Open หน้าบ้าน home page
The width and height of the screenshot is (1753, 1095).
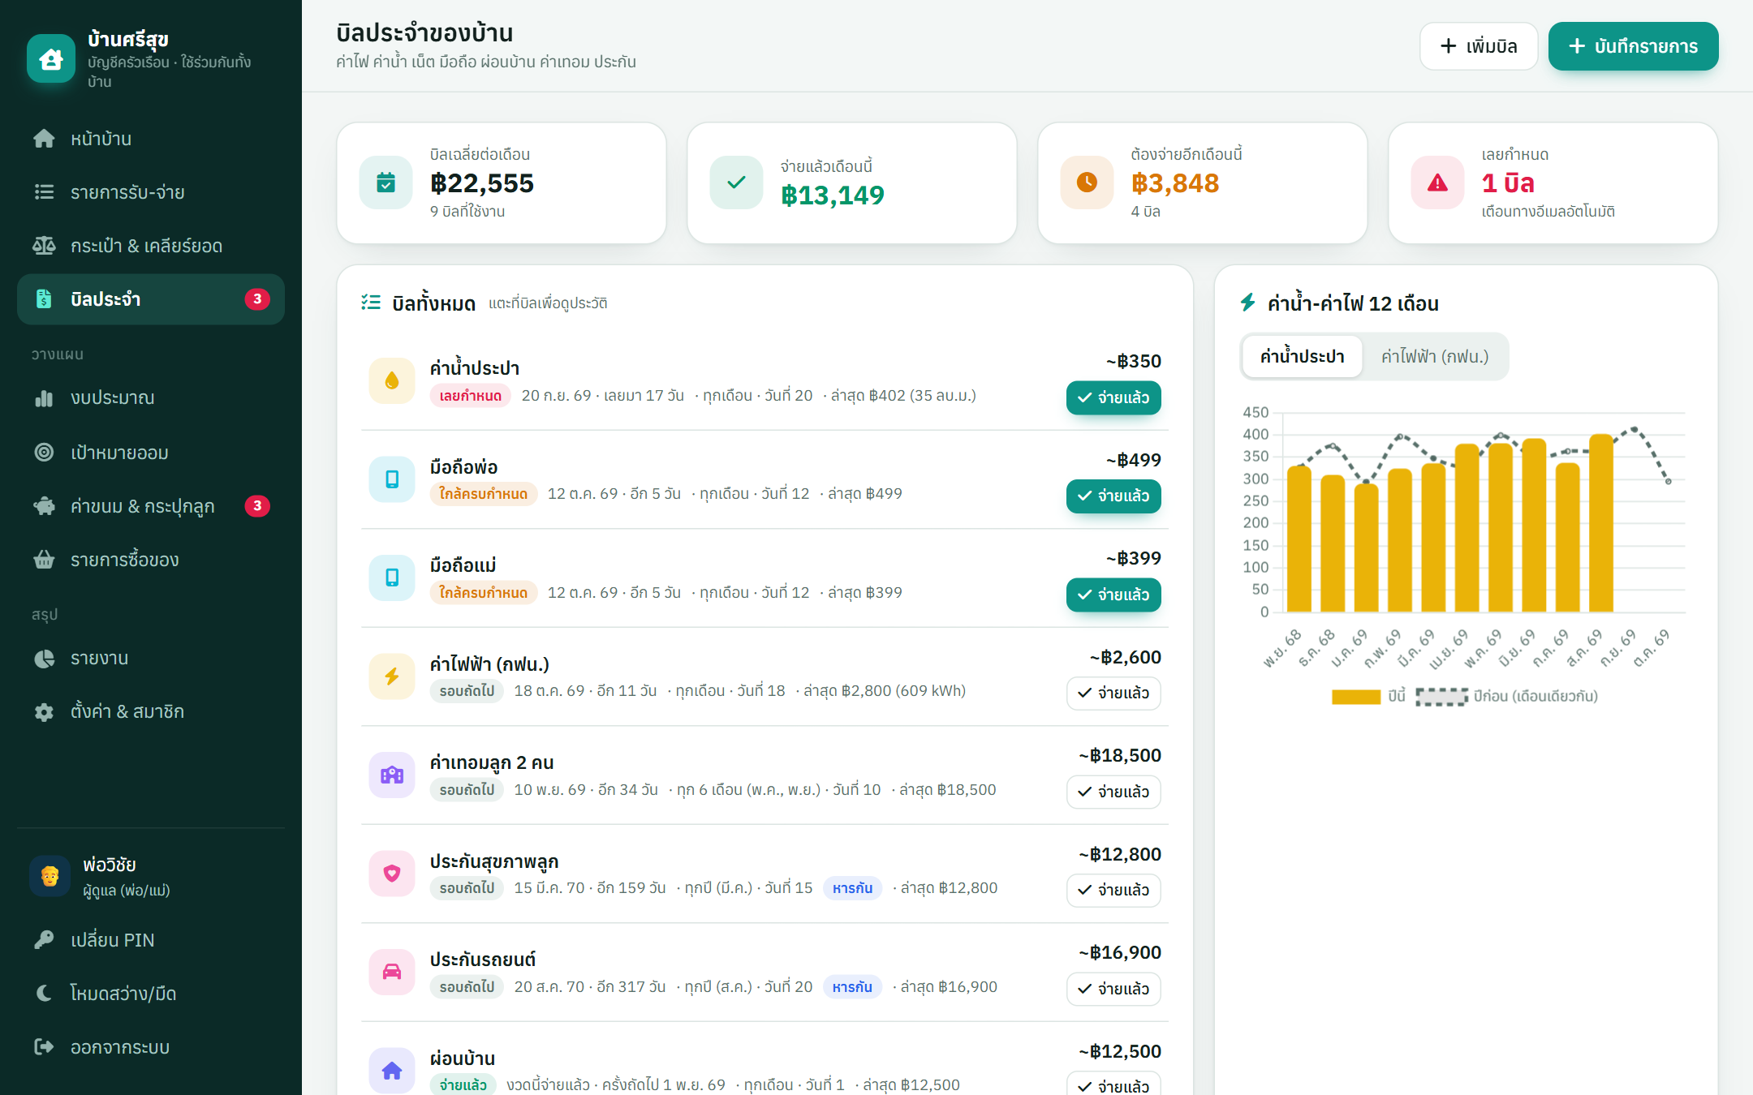[x=151, y=139]
